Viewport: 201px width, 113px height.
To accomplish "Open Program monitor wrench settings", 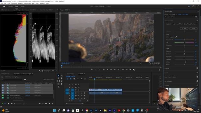I will [150, 63].
